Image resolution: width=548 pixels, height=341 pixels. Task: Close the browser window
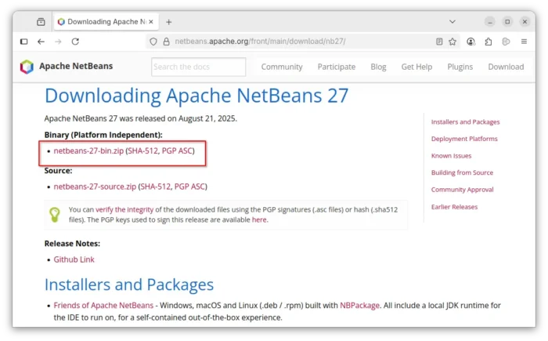[525, 22]
